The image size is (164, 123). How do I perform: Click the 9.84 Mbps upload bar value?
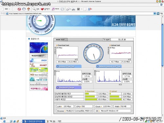coord(127,96)
